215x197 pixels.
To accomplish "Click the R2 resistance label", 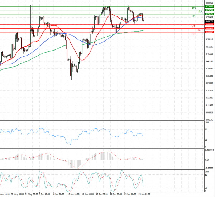I will pos(200,12).
